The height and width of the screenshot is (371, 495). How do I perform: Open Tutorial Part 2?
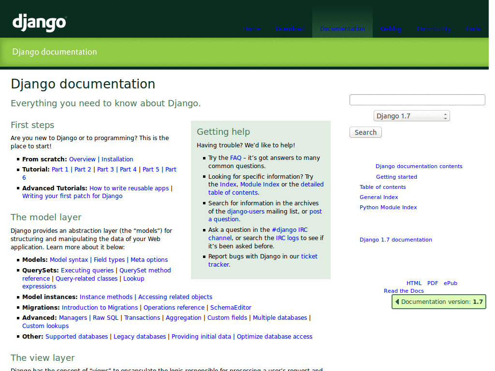click(x=83, y=170)
